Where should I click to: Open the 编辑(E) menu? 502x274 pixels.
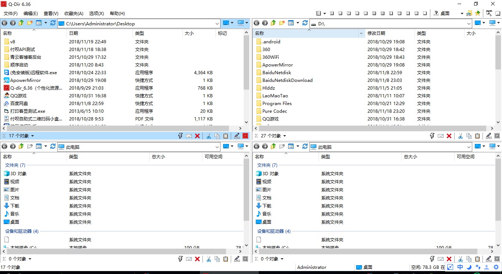(31, 13)
